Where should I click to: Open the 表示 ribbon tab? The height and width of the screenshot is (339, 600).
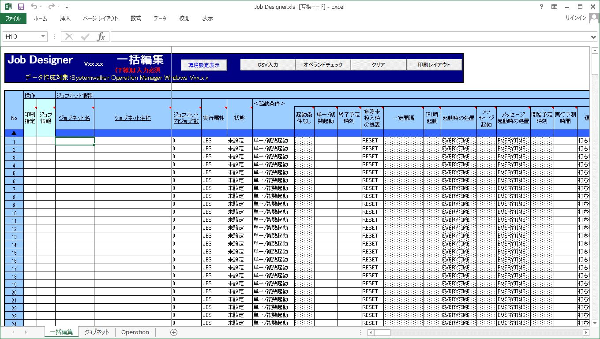pos(207,19)
